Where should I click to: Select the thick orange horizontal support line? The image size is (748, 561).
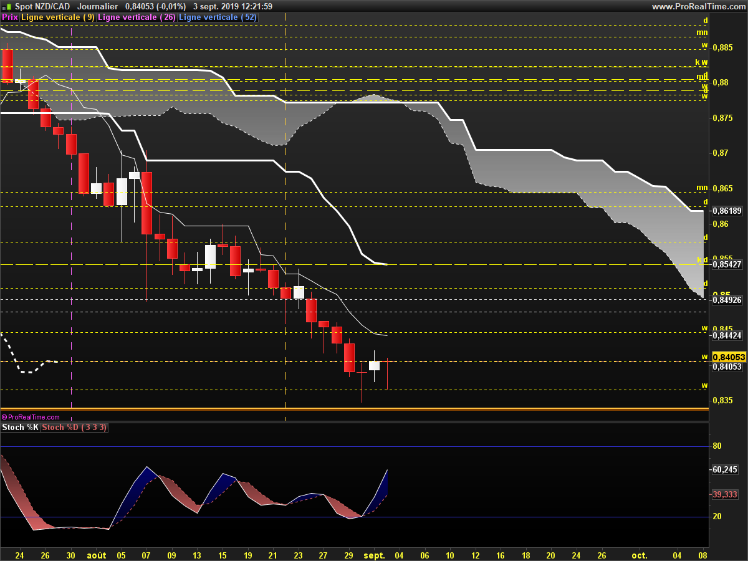[354, 409]
